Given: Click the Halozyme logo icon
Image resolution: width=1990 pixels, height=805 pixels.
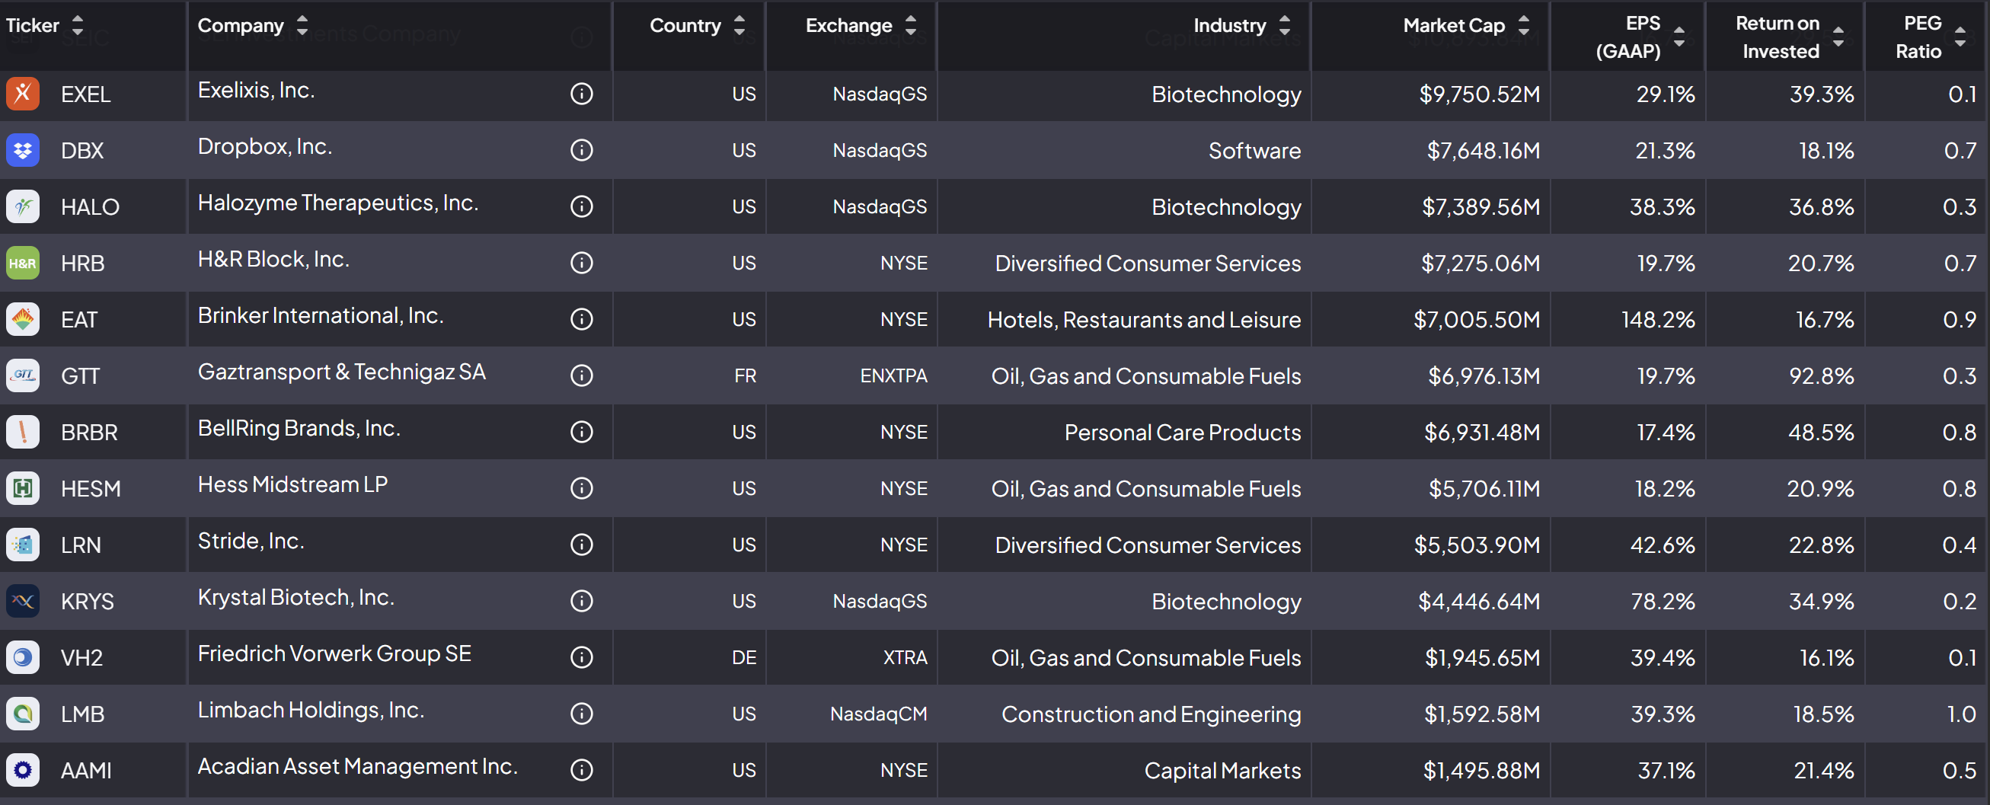Looking at the screenshot, I should point(23,206).
